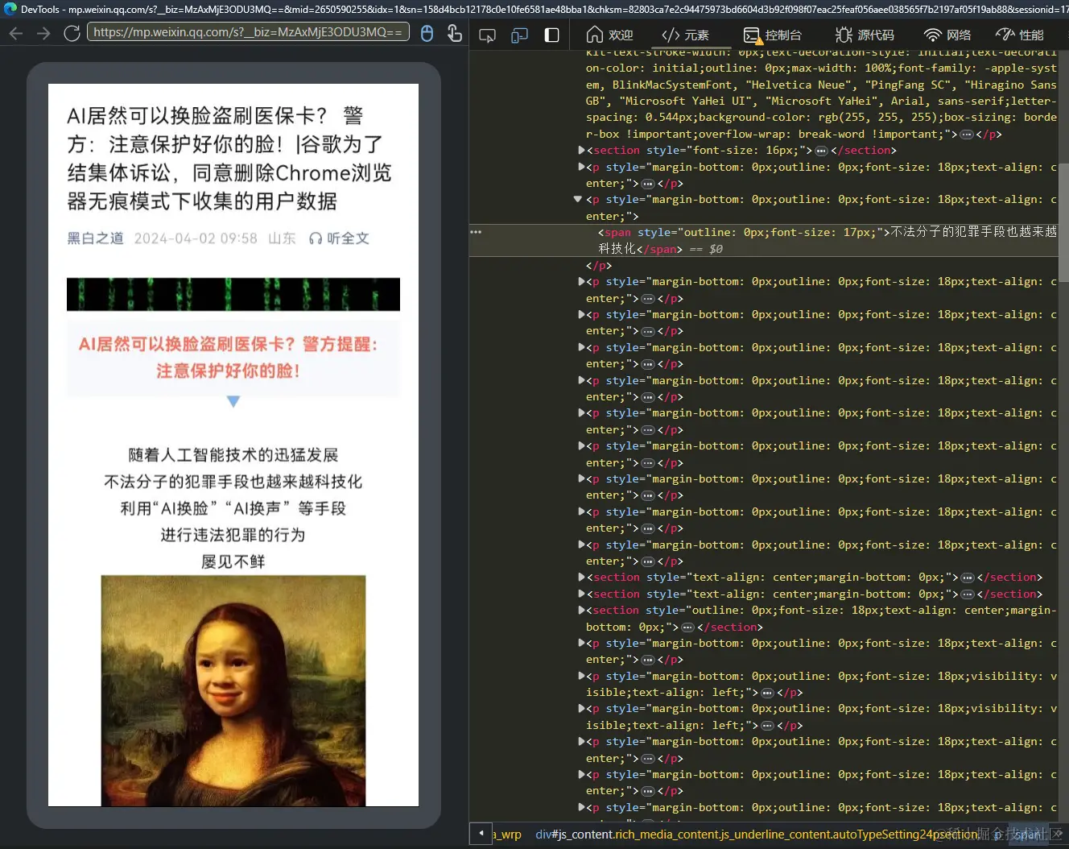Switch to the 元素 tab
This screenshot has width=1069, height=849.
click(685, 35)
